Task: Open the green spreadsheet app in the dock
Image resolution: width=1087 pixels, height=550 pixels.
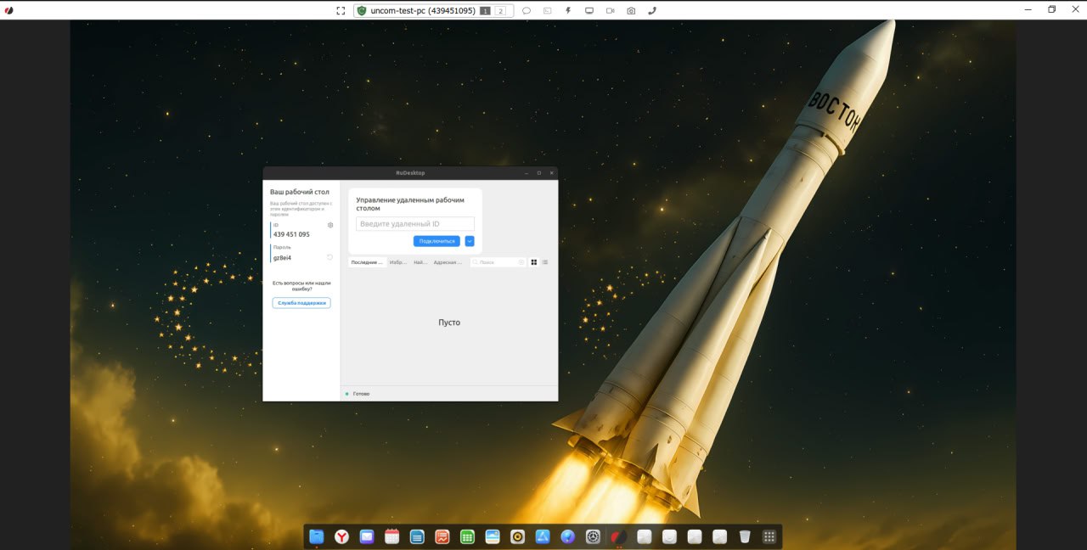Action: click(467, 536)
